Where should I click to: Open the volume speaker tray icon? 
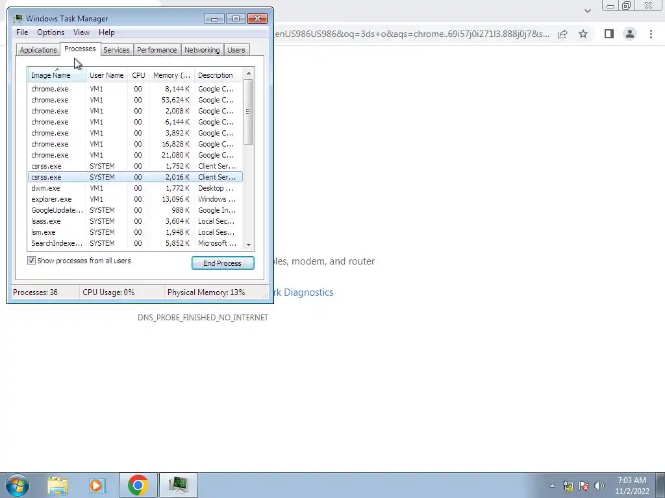[x=599, y=486]
